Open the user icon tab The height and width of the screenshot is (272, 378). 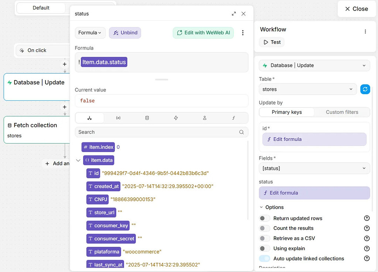[205, 118]
